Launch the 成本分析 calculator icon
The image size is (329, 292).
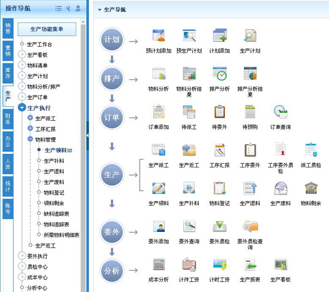[x=158, y=265]
